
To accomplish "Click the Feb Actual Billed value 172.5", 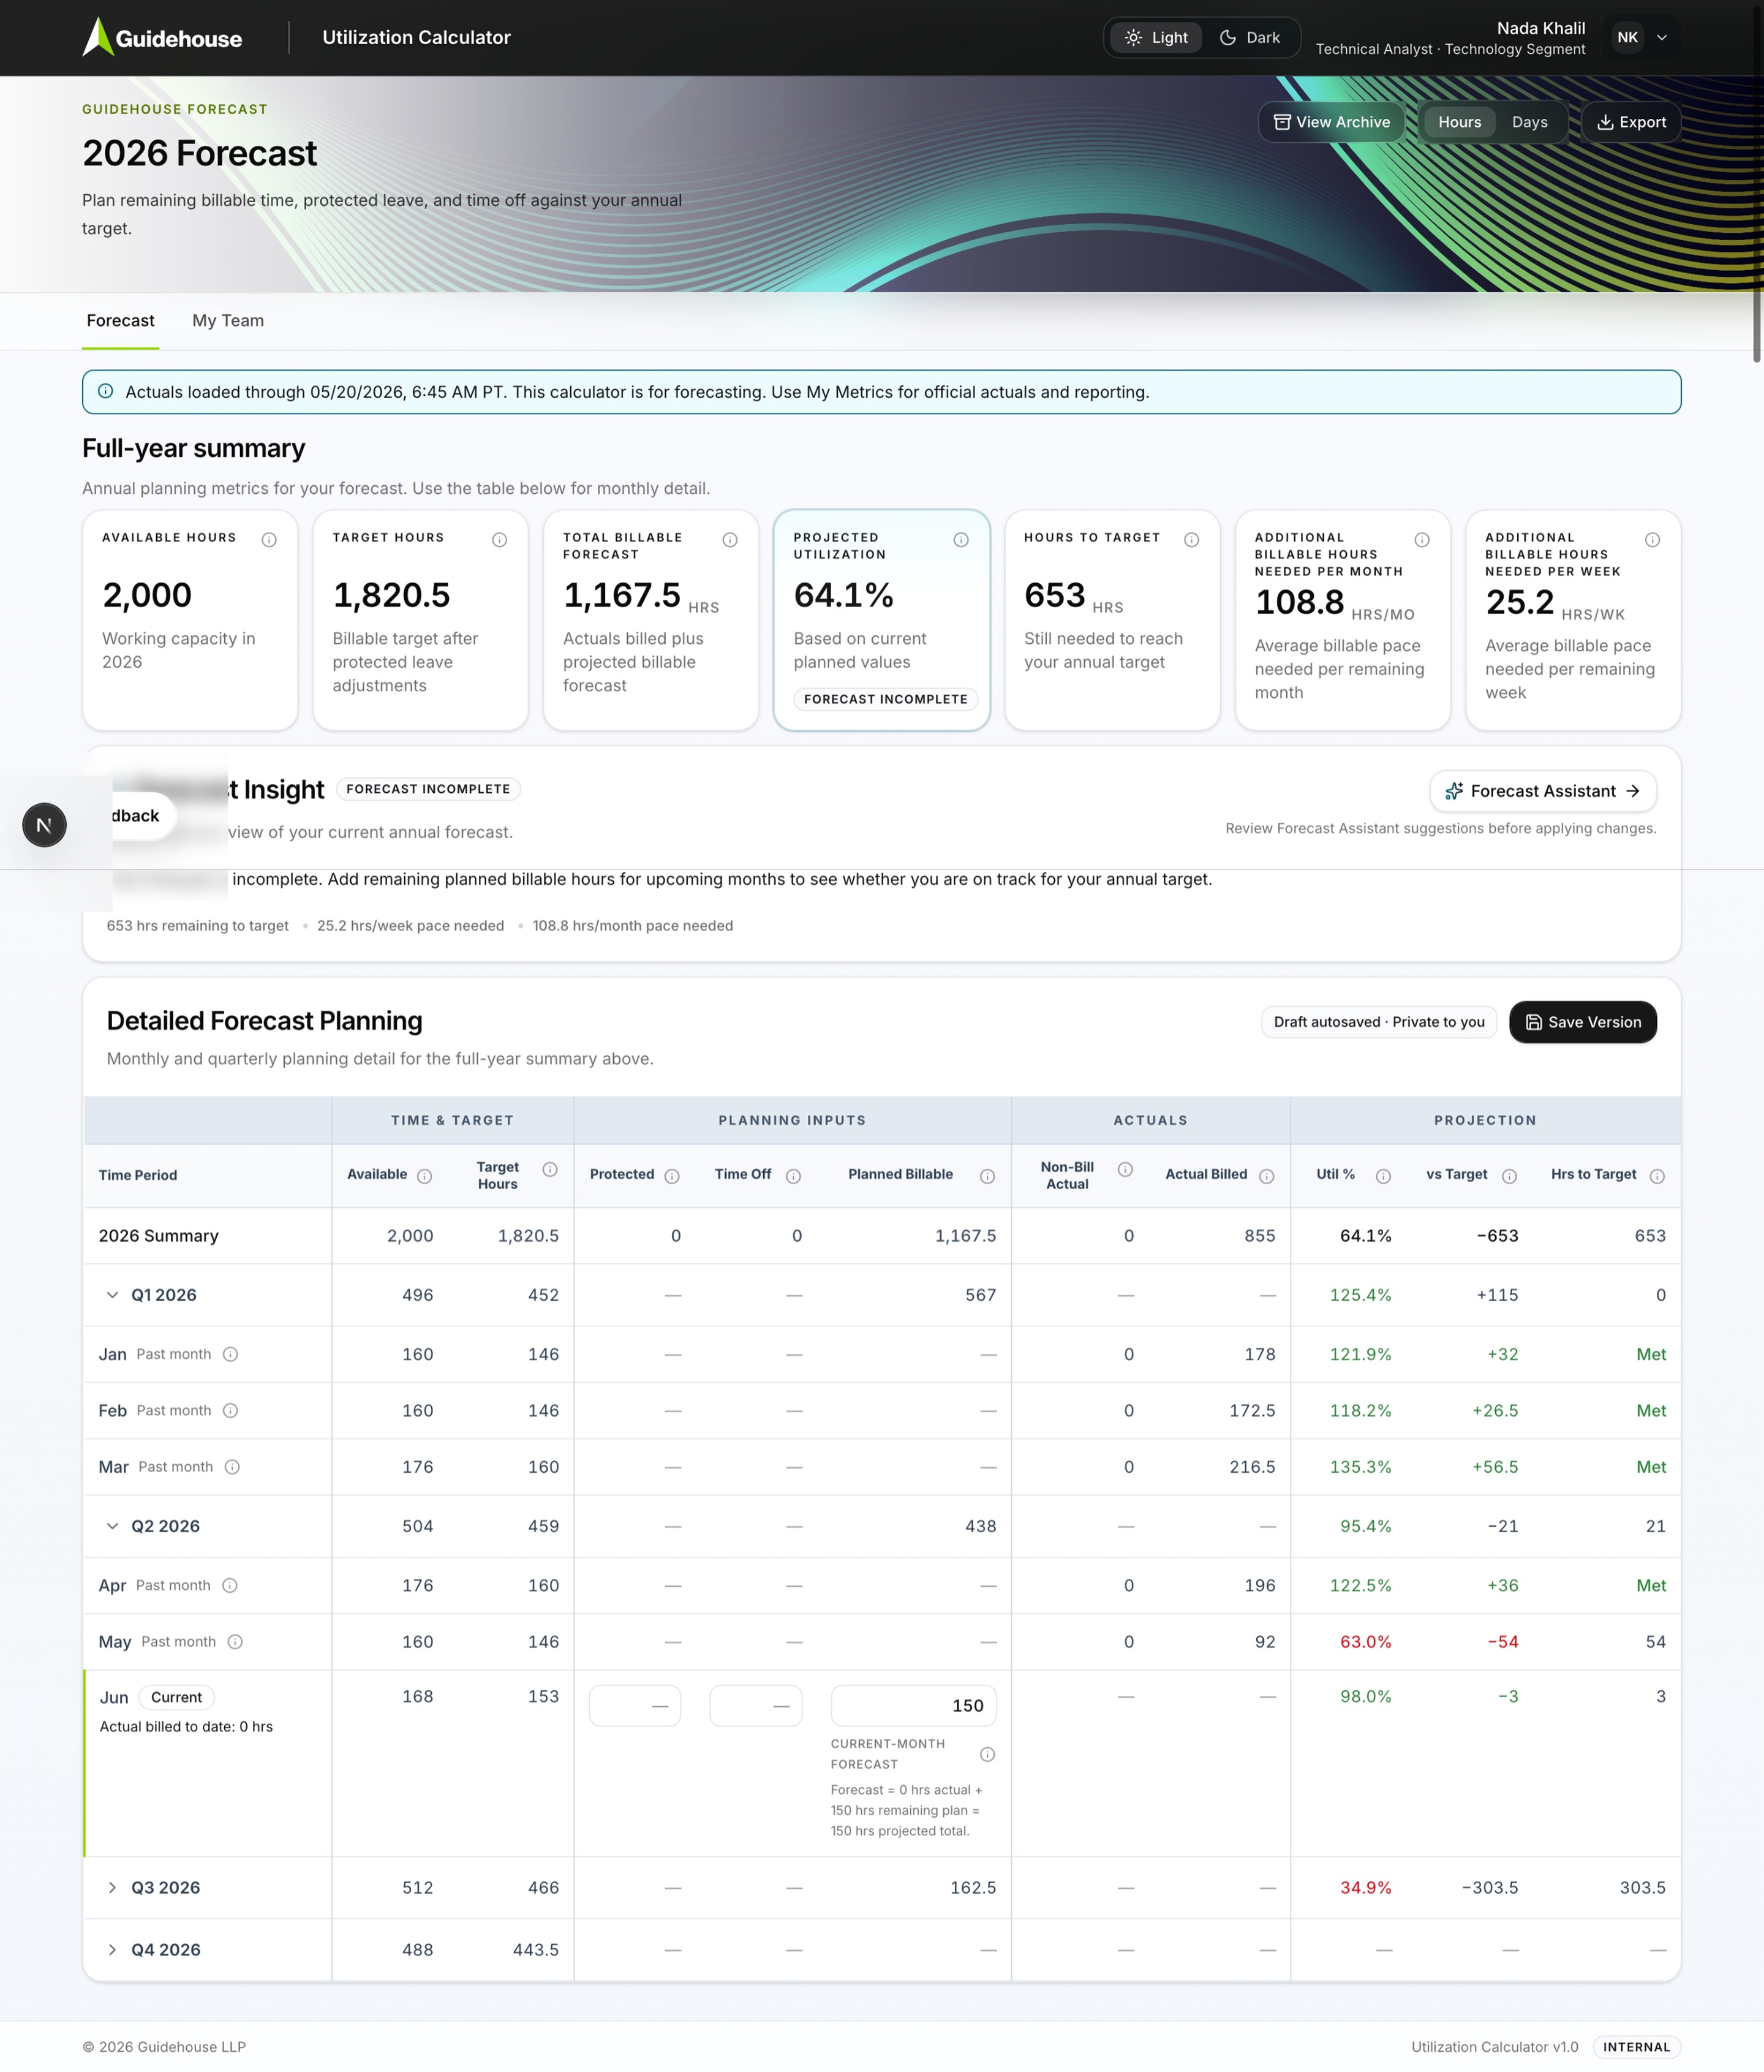I will click(x=1252, y=1411).
